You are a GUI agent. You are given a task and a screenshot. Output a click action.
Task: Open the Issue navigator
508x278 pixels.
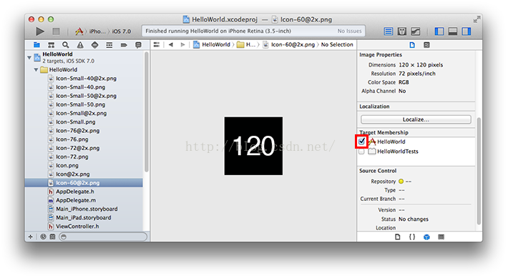pos(80,44)
